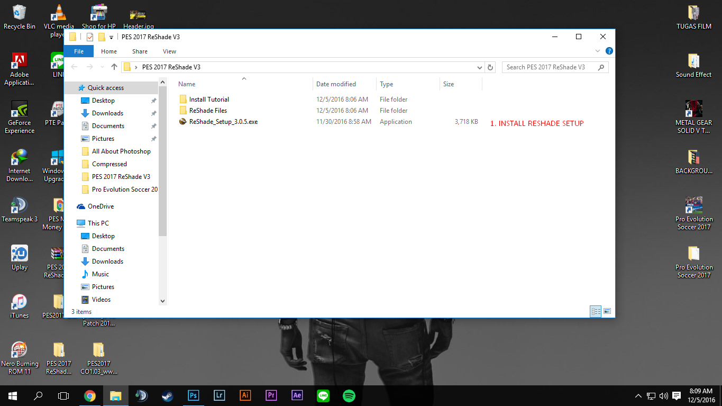This screenshot has width=722, height=406.
Task: Launch Lightroom from the taskbar
Action: tap(219, 395)
